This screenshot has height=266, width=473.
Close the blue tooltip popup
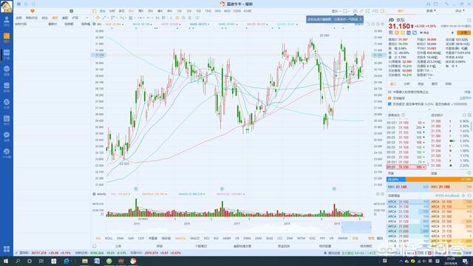click(x=361, y=19)
